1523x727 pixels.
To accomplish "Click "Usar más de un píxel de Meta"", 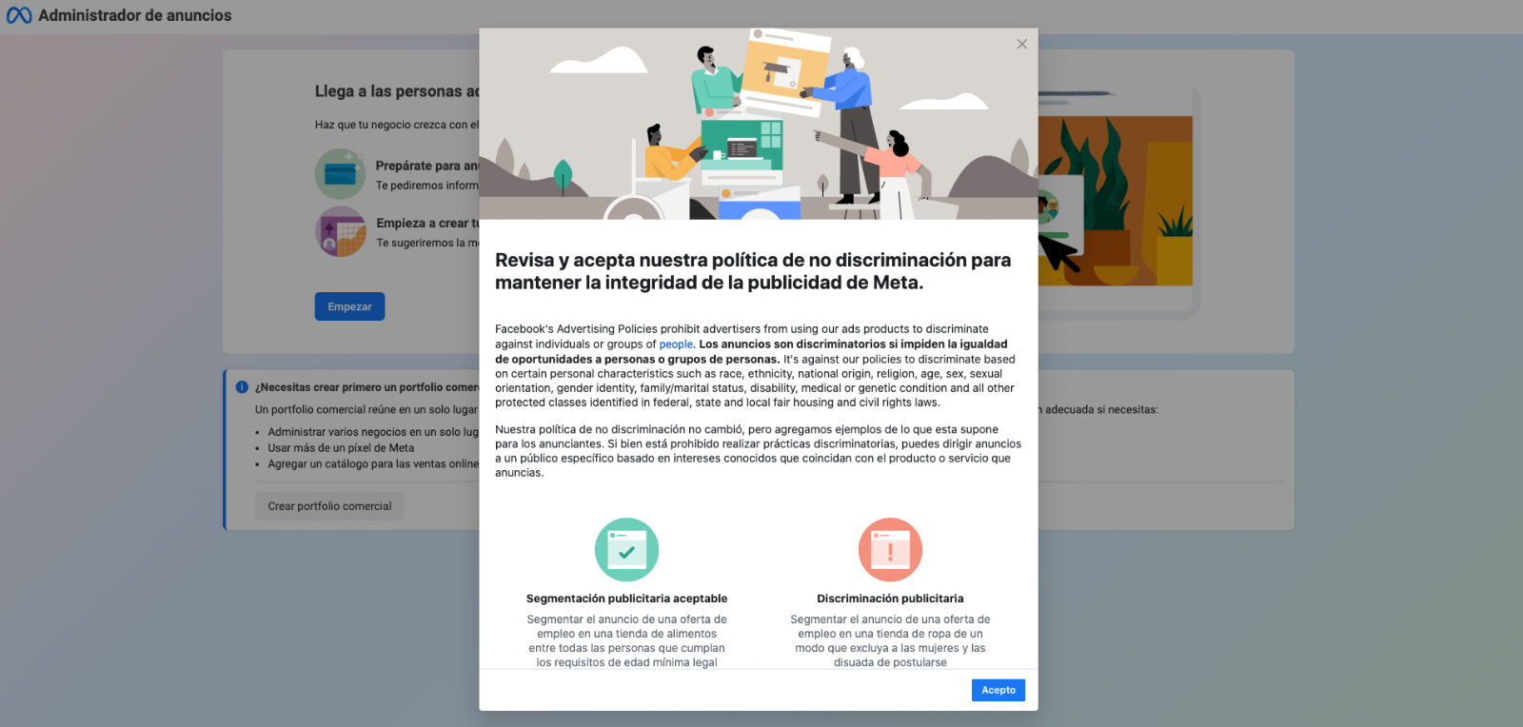I will (x=341, y=448).
